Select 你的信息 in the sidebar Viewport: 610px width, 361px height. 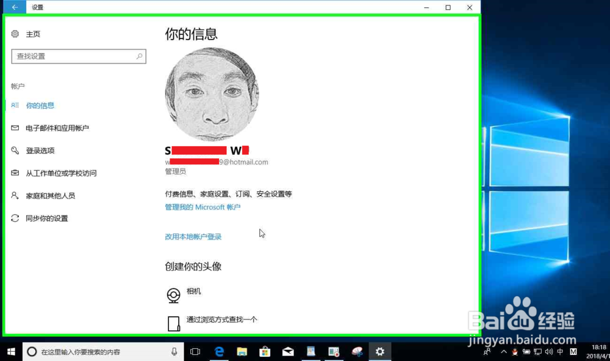point(41,105)
